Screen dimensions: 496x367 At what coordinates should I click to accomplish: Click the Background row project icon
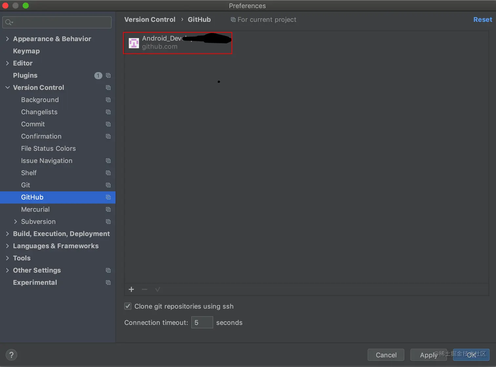coord(108,100)
